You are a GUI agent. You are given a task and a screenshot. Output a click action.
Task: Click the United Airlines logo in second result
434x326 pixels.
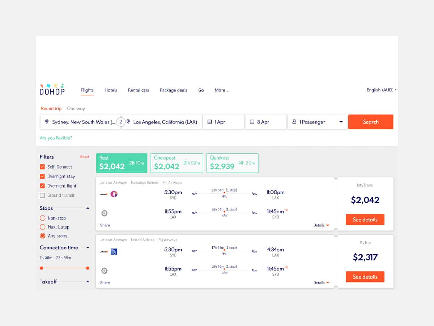click(114, 251)
